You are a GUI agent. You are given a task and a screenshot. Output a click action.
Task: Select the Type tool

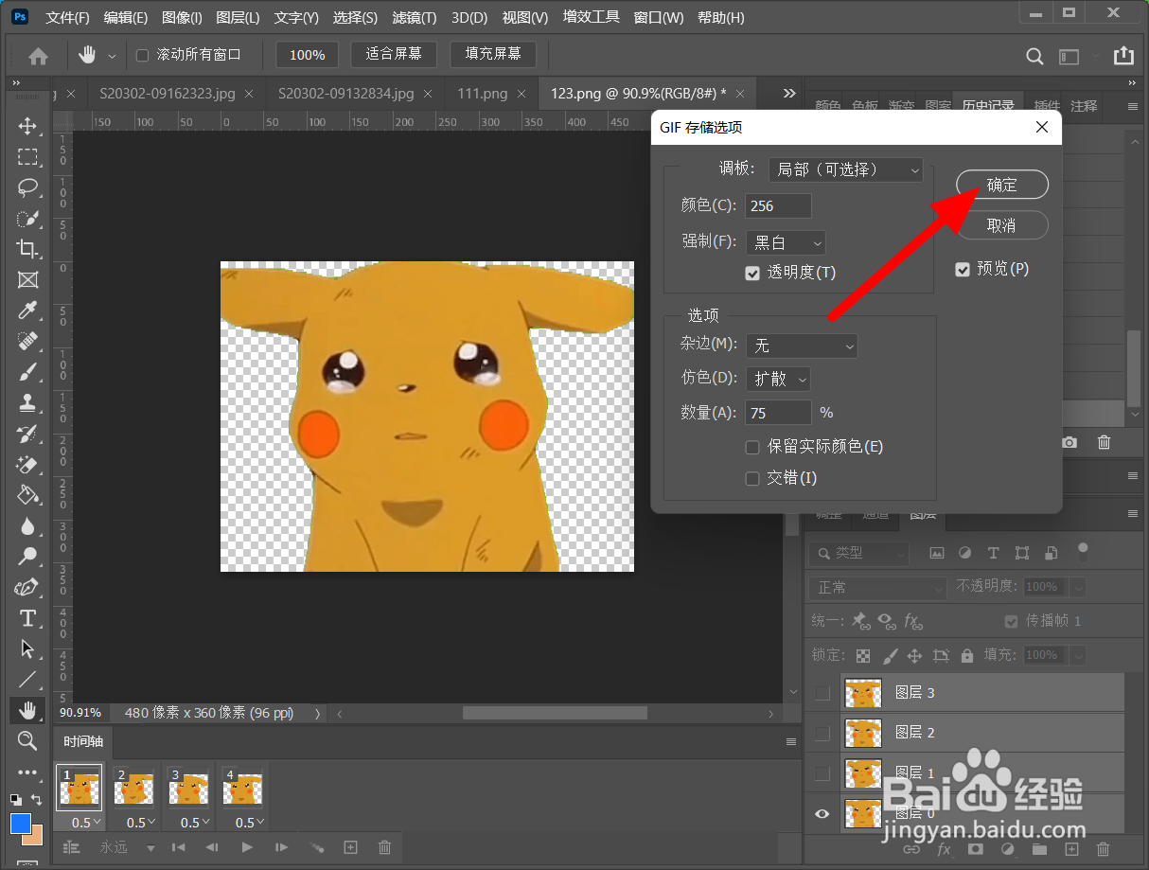[27, 618]
